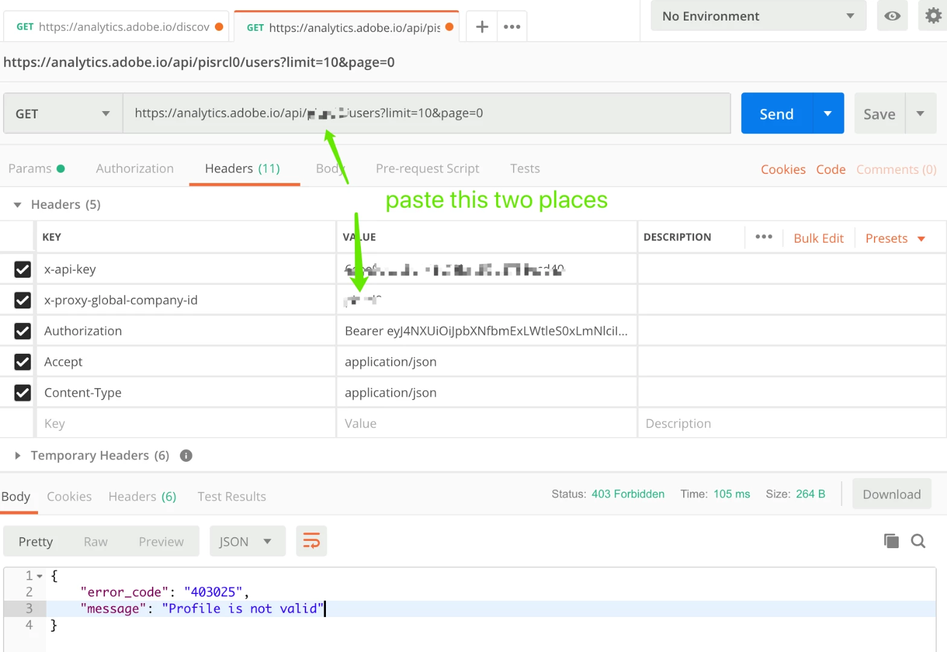
Task: Click the 403 Forbidden status text
Action: 628,494
